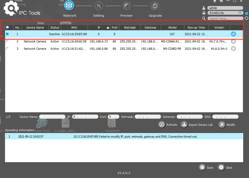Viewport: 249px width, 178px height.
Task: Click the Port input field at bottom
Action: pos(113,117)
